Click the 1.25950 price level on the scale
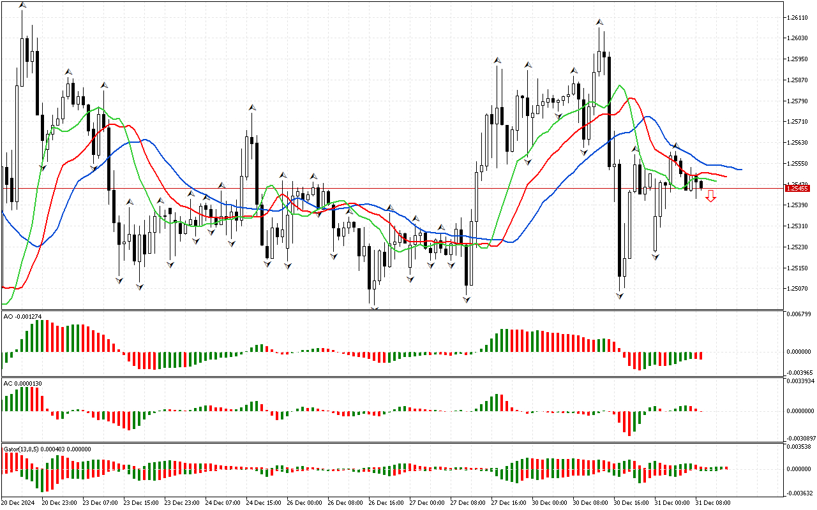Image resolution: width=817 pixels, height=510 pixels. (x=798, y=59)
